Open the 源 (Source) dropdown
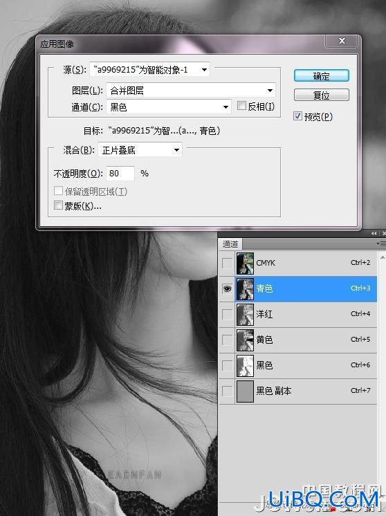 coord(149,69)
